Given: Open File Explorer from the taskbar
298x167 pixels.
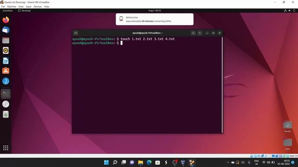Looking at the screenshot, I should click(x=141, y=162).
